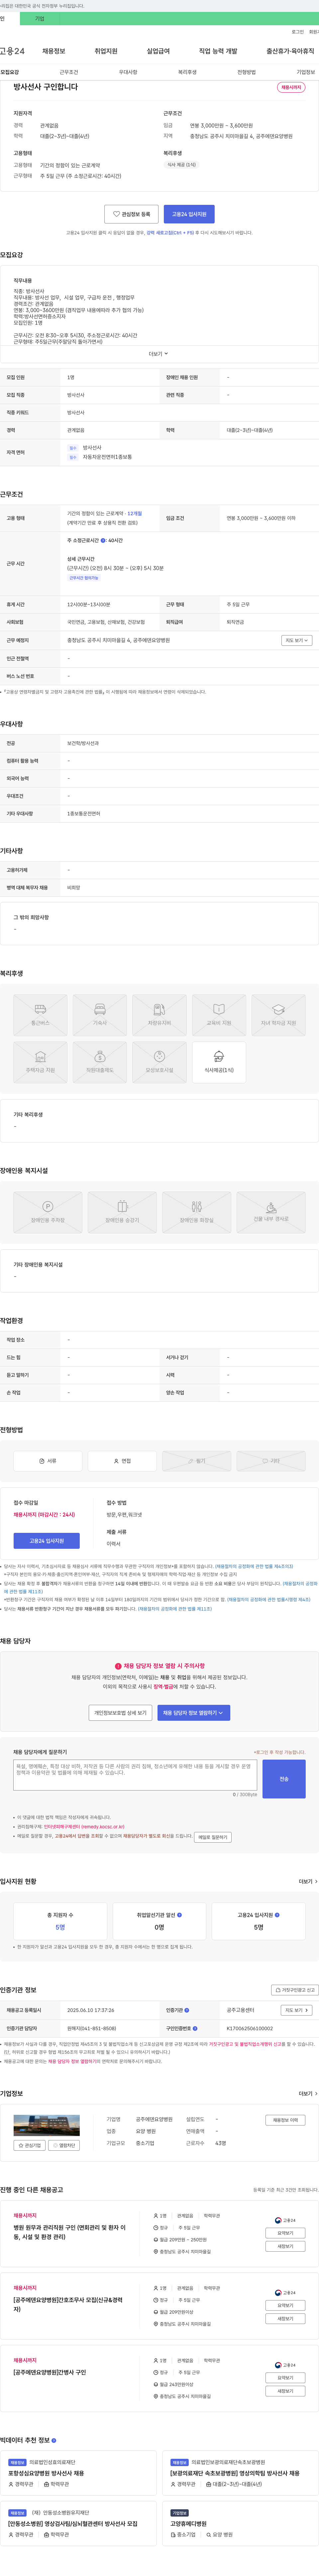Image resolution: width=319 pixels, height=2576 pixels.
Task: Click the 고용24 logo
Action: (12, 51)
